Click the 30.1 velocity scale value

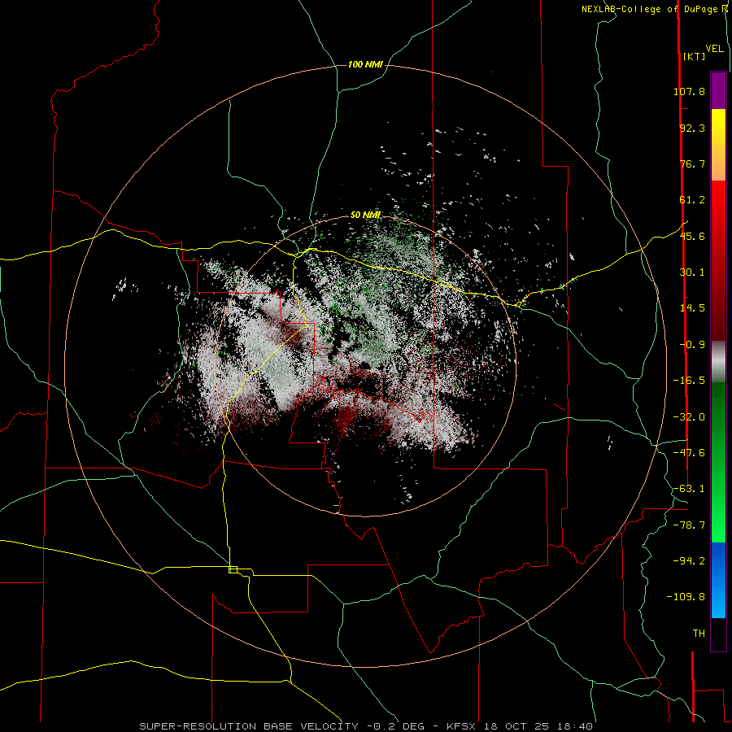click(692, 272)
